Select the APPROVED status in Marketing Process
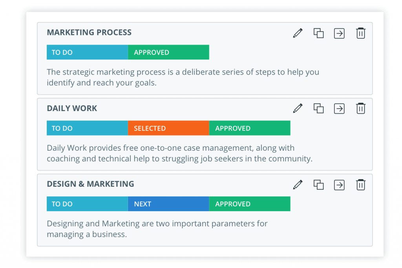Screen dimensions: 402x268 tap(168, 52)
